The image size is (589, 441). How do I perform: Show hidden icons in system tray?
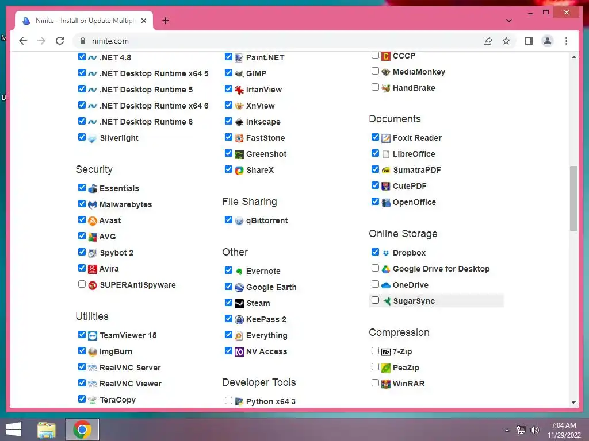(507, 430)
